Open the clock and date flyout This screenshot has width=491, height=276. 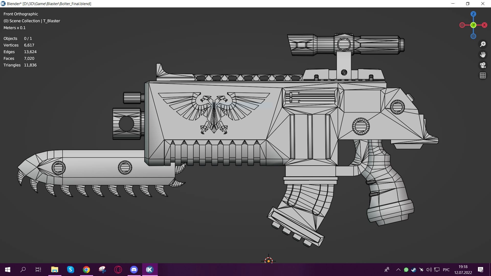click(463, 270)
